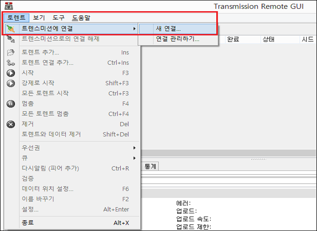Select 이름 바꾸기 menu entry

pyautogui.click(x=72, y=199)
